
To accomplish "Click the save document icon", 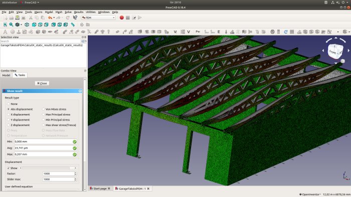I will pyautogui.click(x=17, y=17).
